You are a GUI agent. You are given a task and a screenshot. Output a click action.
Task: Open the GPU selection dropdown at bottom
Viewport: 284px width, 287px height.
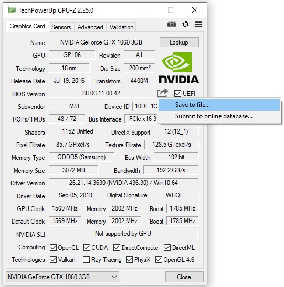coord(62,277)
